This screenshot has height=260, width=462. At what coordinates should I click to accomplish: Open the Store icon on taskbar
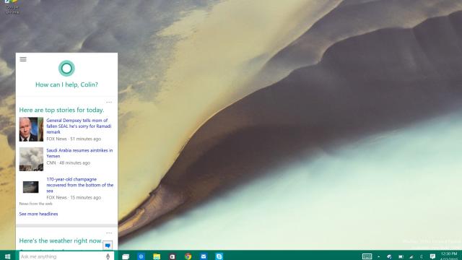173,256
